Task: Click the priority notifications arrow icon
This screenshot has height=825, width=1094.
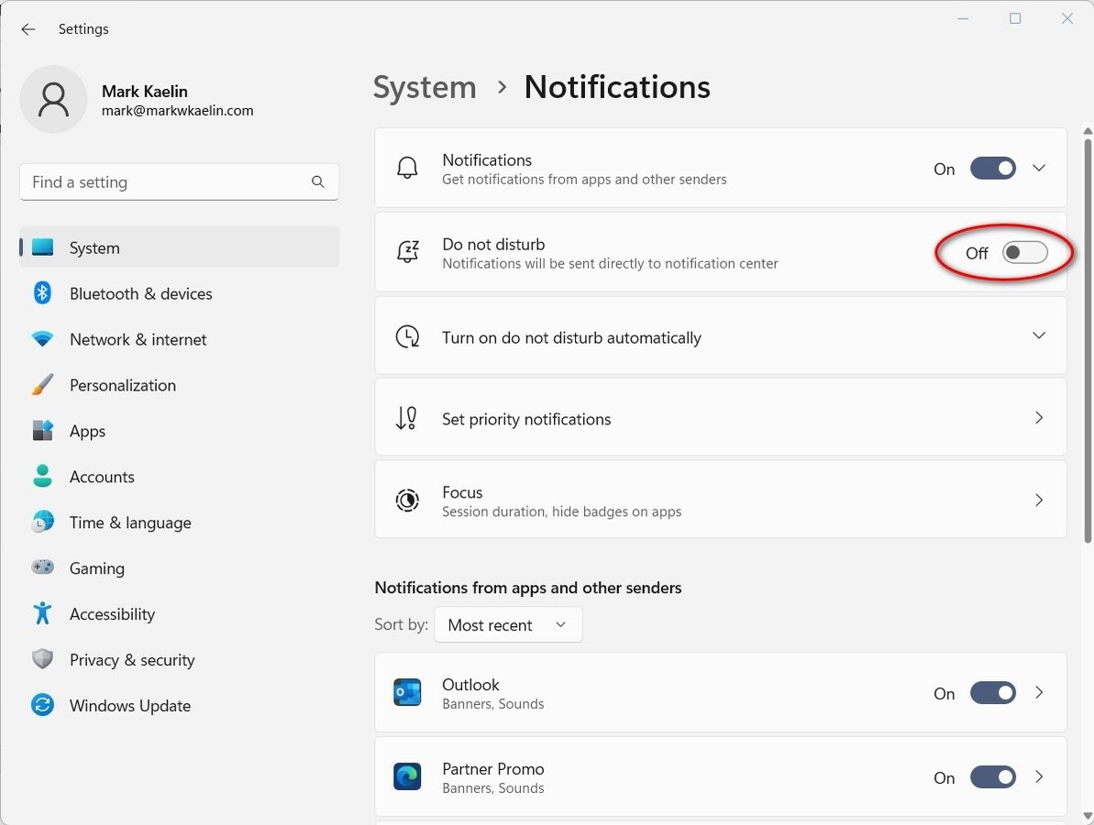Action: (x=406, y=418)
